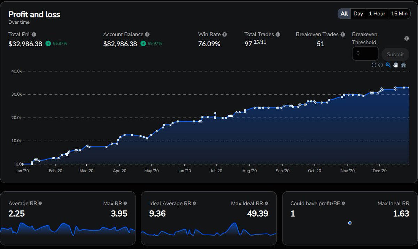
Task: Click Breakeven Threshold info icon
Action: (407, 39)
